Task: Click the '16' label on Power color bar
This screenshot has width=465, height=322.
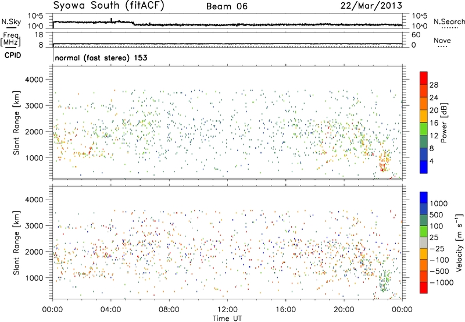Action: click(x=434, y=123)
